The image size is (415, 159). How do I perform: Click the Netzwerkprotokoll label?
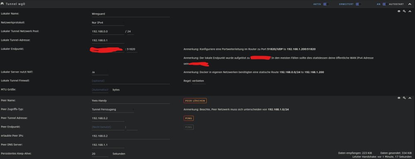click(13, 22)
